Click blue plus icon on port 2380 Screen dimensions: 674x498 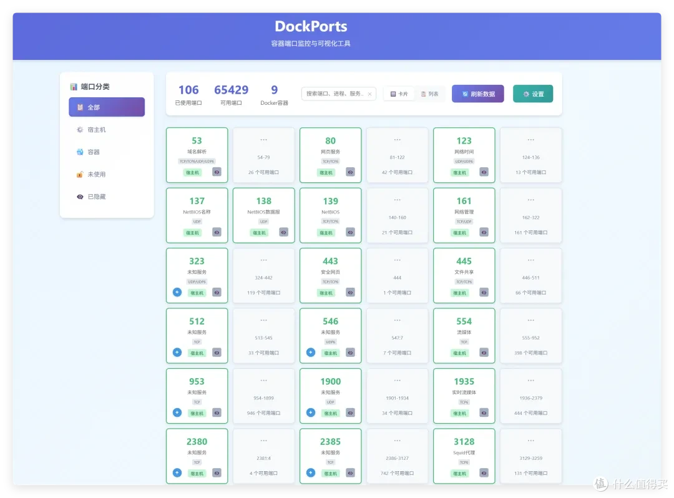pos(177,472)
